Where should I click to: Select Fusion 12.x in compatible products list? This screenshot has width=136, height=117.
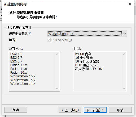[19, 65]
